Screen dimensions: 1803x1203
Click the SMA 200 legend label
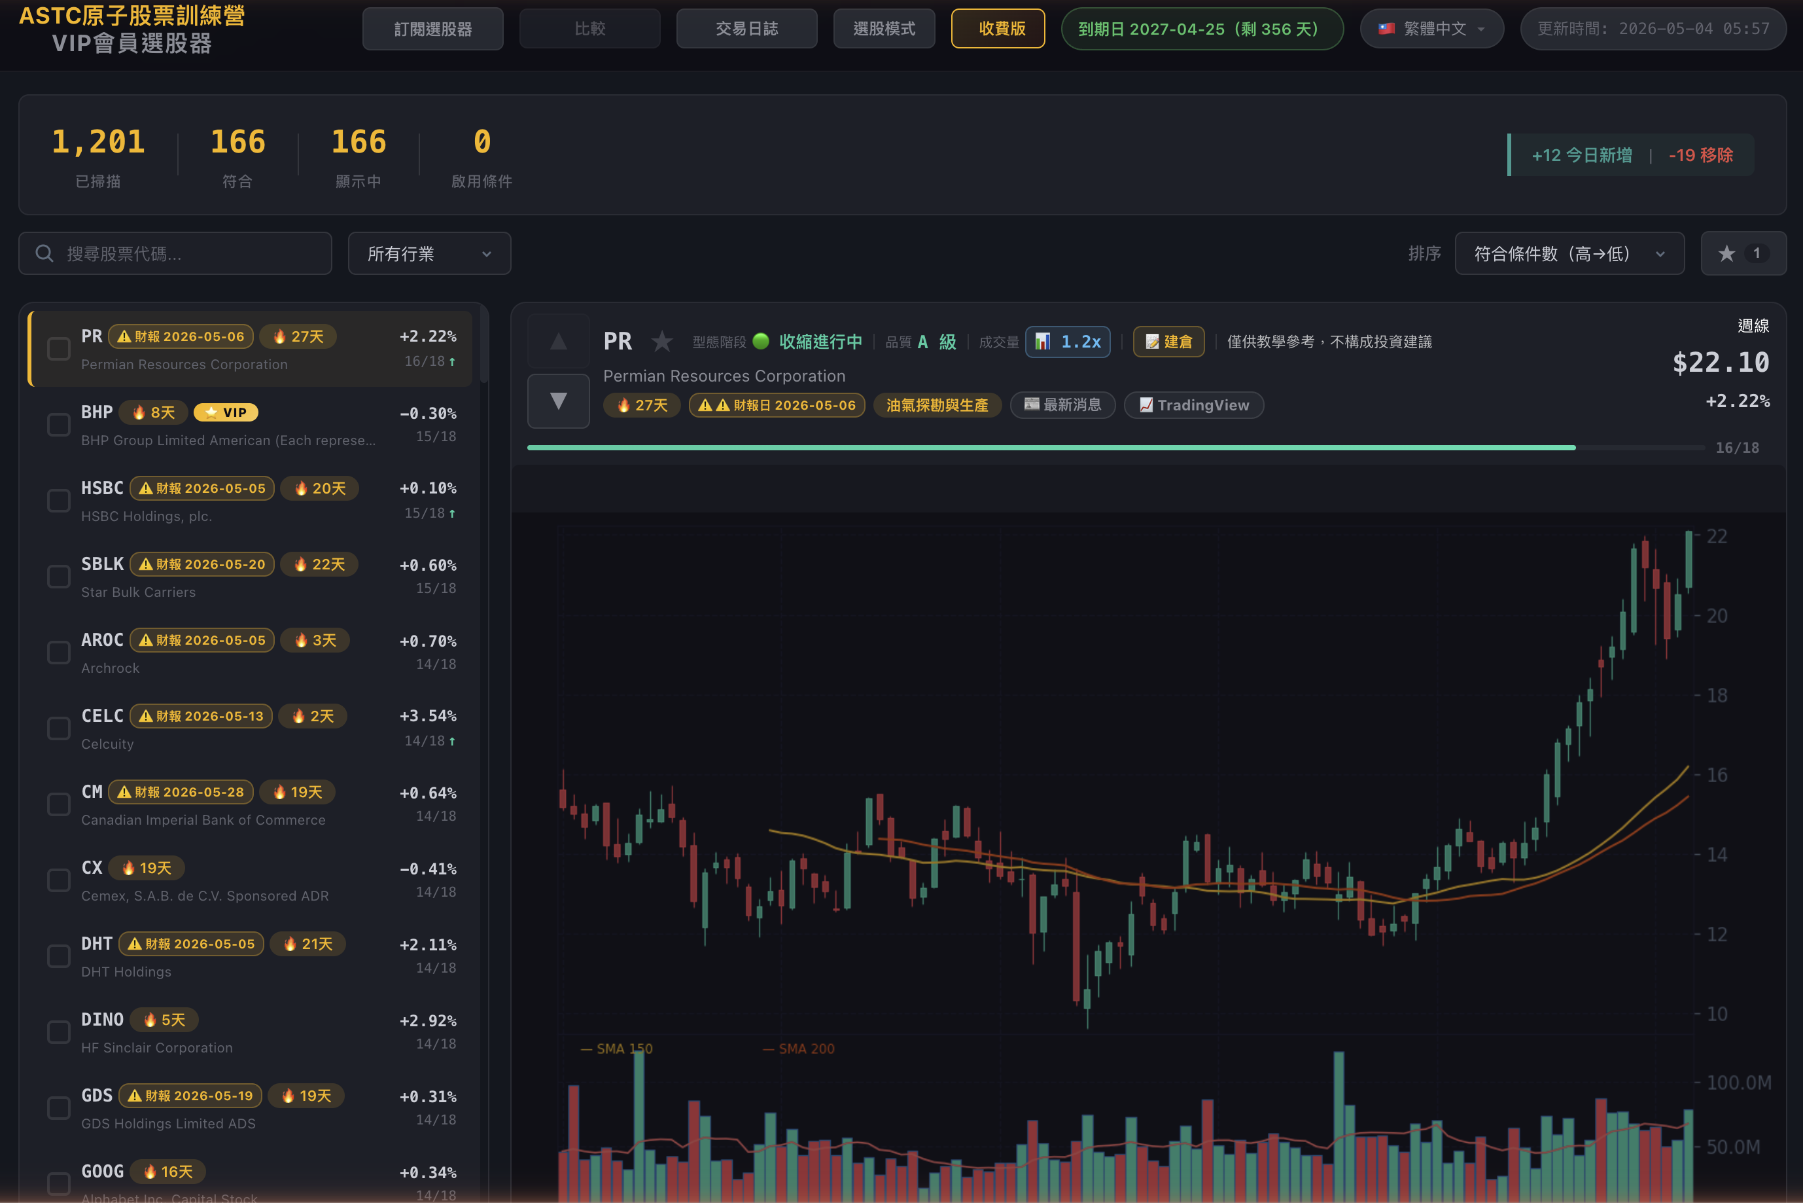[x=798, y=1048]
